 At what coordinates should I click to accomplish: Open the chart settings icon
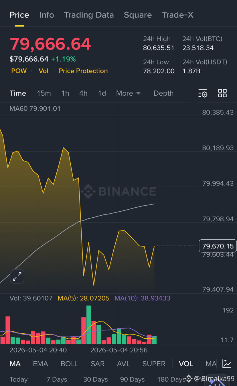[x=203, y=93]
